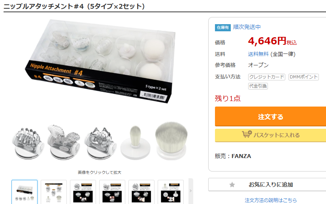Click the star favorite icon

tap(232, 185)
